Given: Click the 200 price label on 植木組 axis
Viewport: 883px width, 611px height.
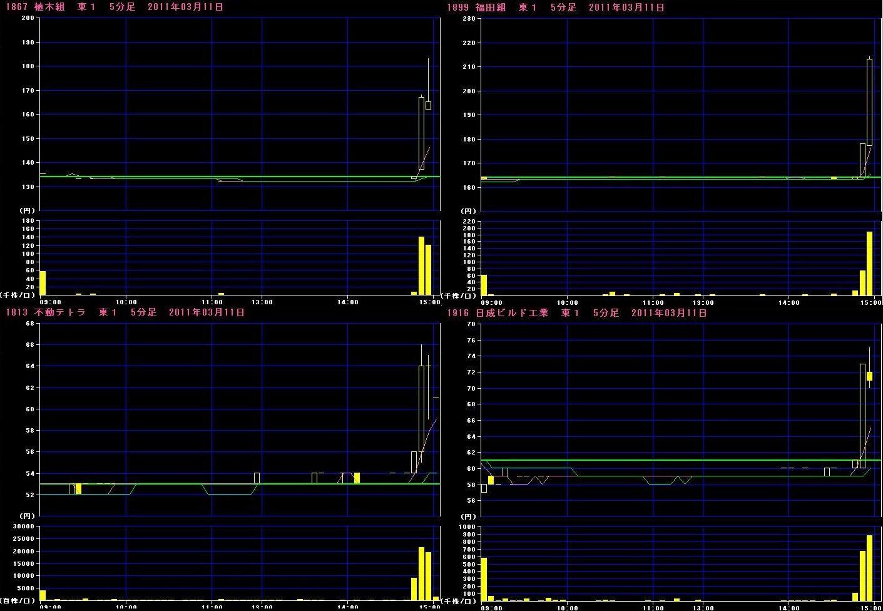Looking at the screenshot, I should [x=27, y=18].
